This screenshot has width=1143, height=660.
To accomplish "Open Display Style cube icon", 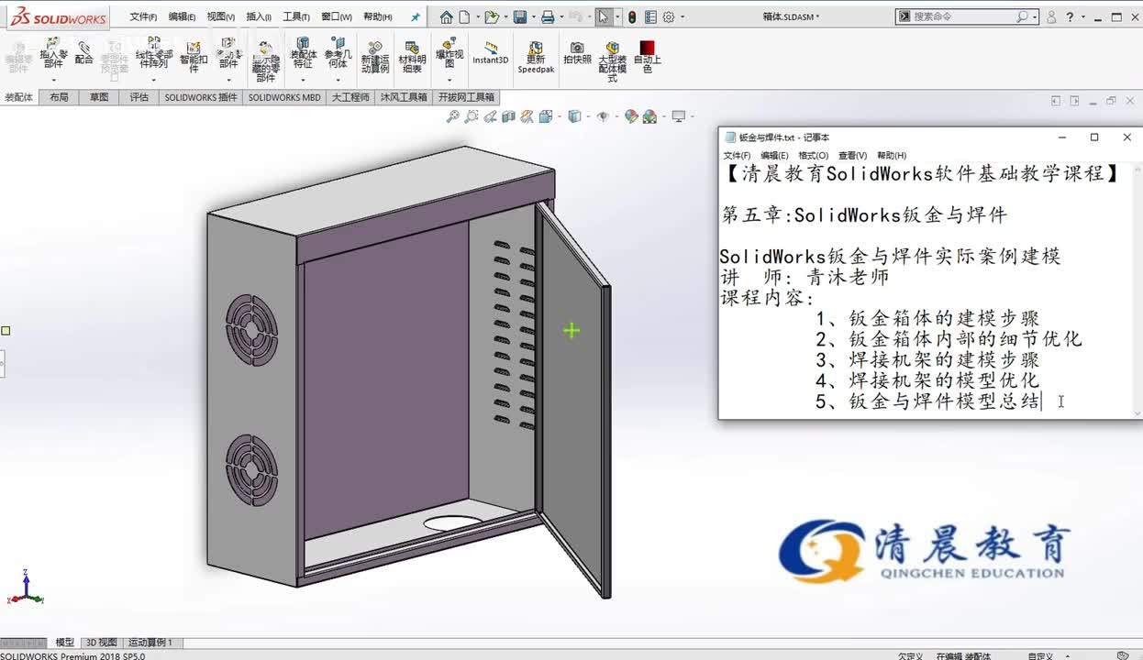I will click(x=574, y=116).
